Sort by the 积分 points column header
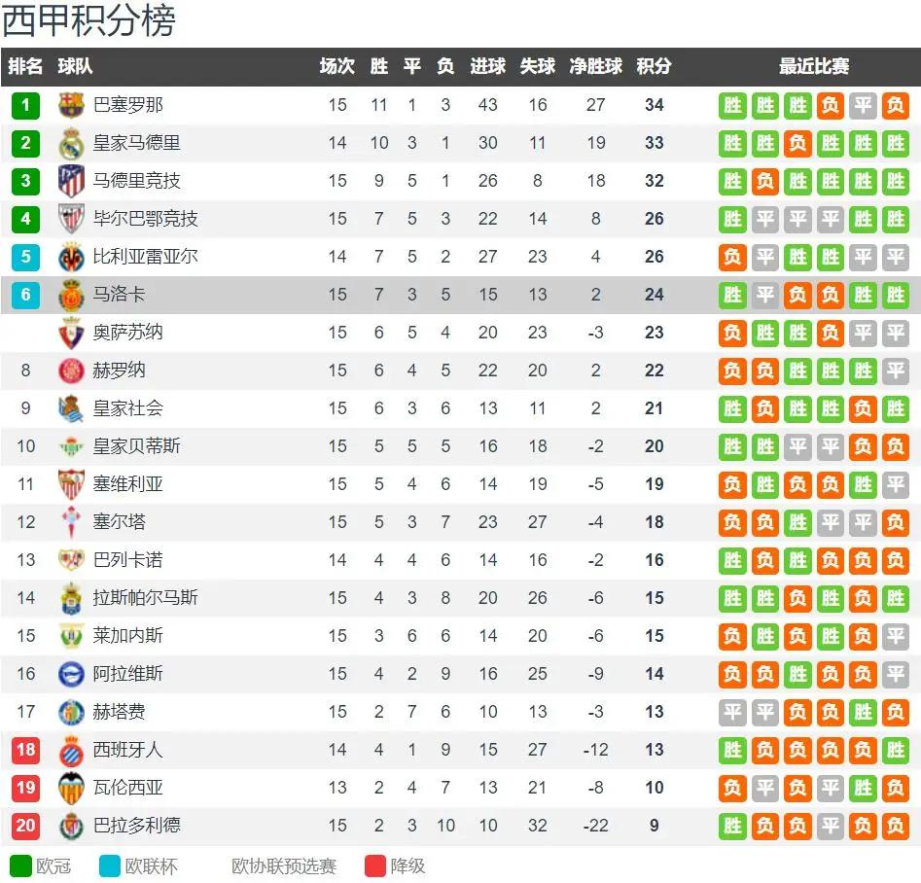Viewport: 921px width, 883px height. (654, 66)
